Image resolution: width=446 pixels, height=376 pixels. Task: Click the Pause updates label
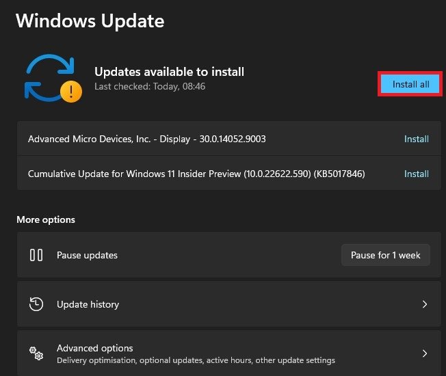coord(87,255)
